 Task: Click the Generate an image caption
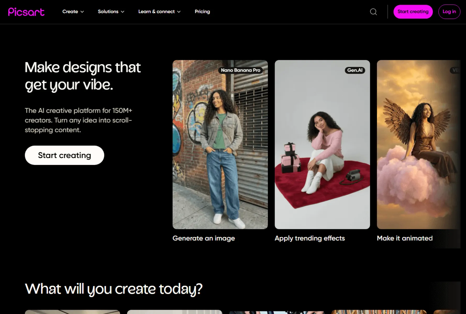(203, 238)
